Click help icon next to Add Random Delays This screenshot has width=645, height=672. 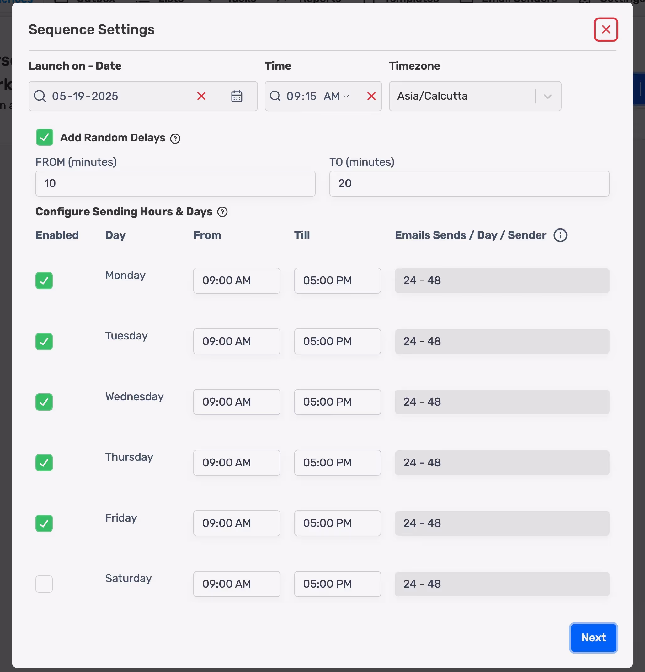tap(175, 139)
